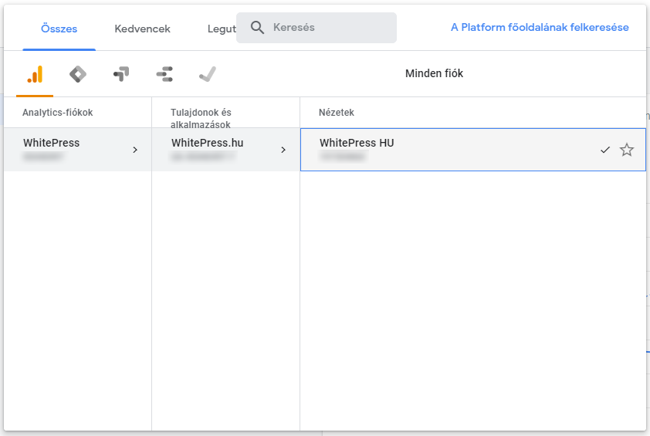Open the Optimize product icon

[121, 75]
